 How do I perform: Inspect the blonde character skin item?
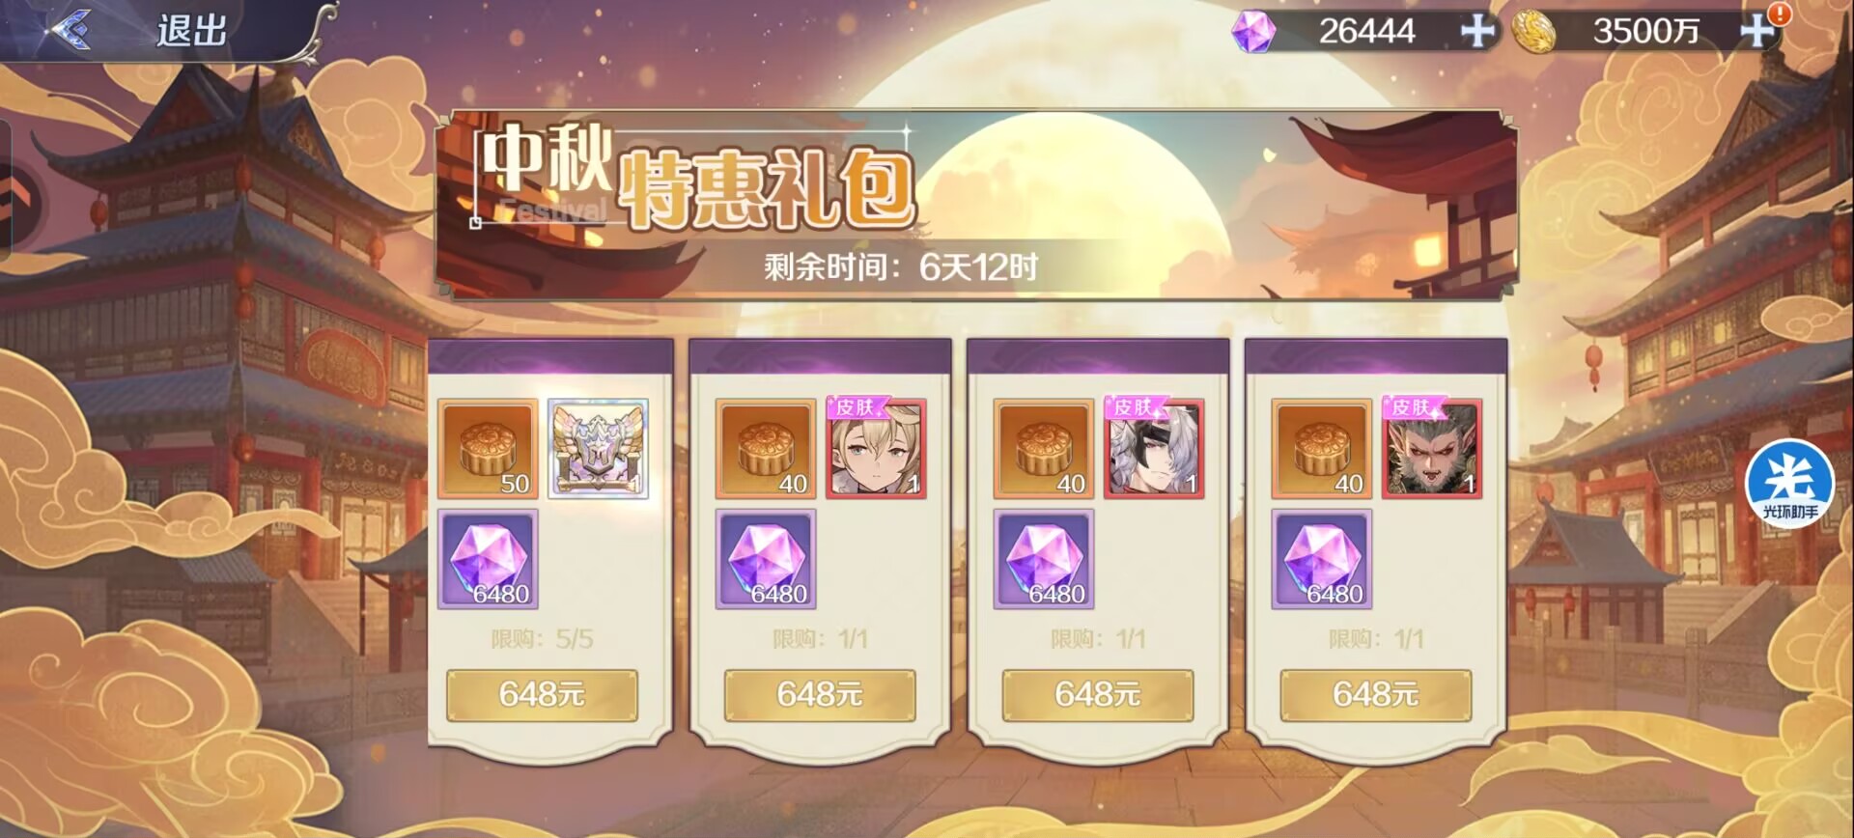(877, 449)
